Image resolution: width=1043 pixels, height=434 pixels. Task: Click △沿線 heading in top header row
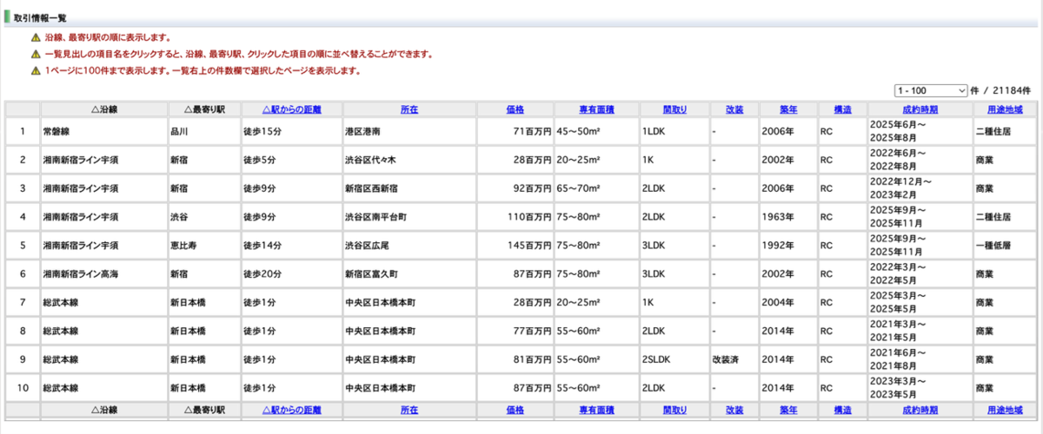point(103,109)
